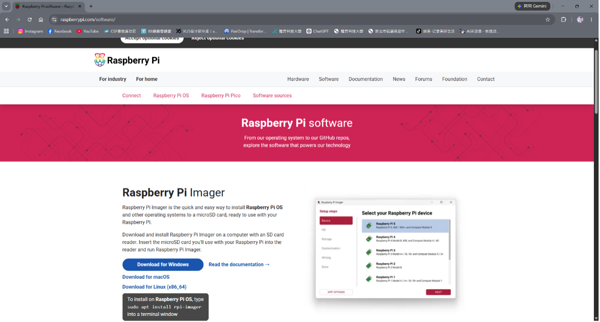Accept optional cookies
This screenshot has width=600, height=322.
click(152, 39)
